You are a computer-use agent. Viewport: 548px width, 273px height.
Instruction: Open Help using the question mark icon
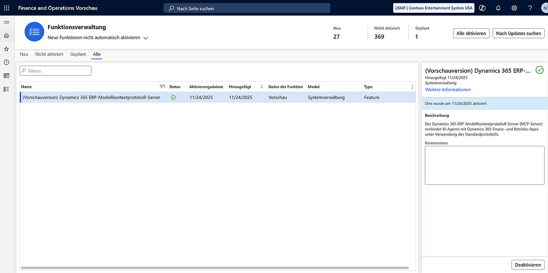(x=530, y=8)
